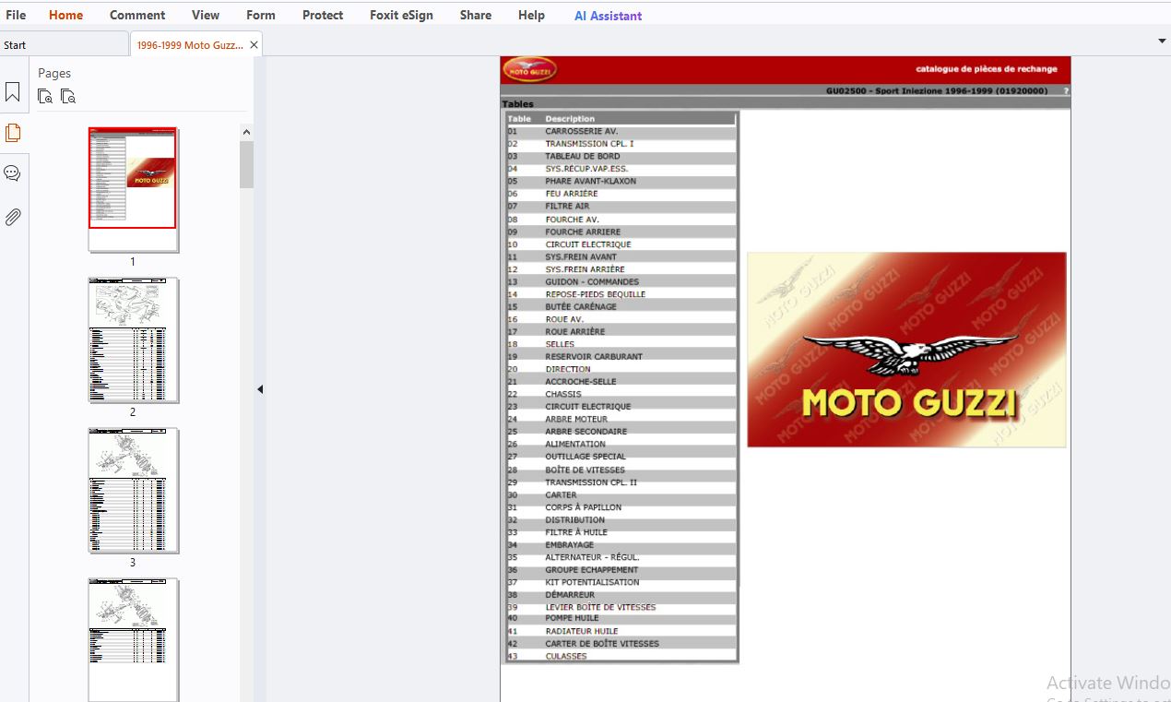1171x702 pixels.
Task: Open the View ribbon tab
Action: 206,15
